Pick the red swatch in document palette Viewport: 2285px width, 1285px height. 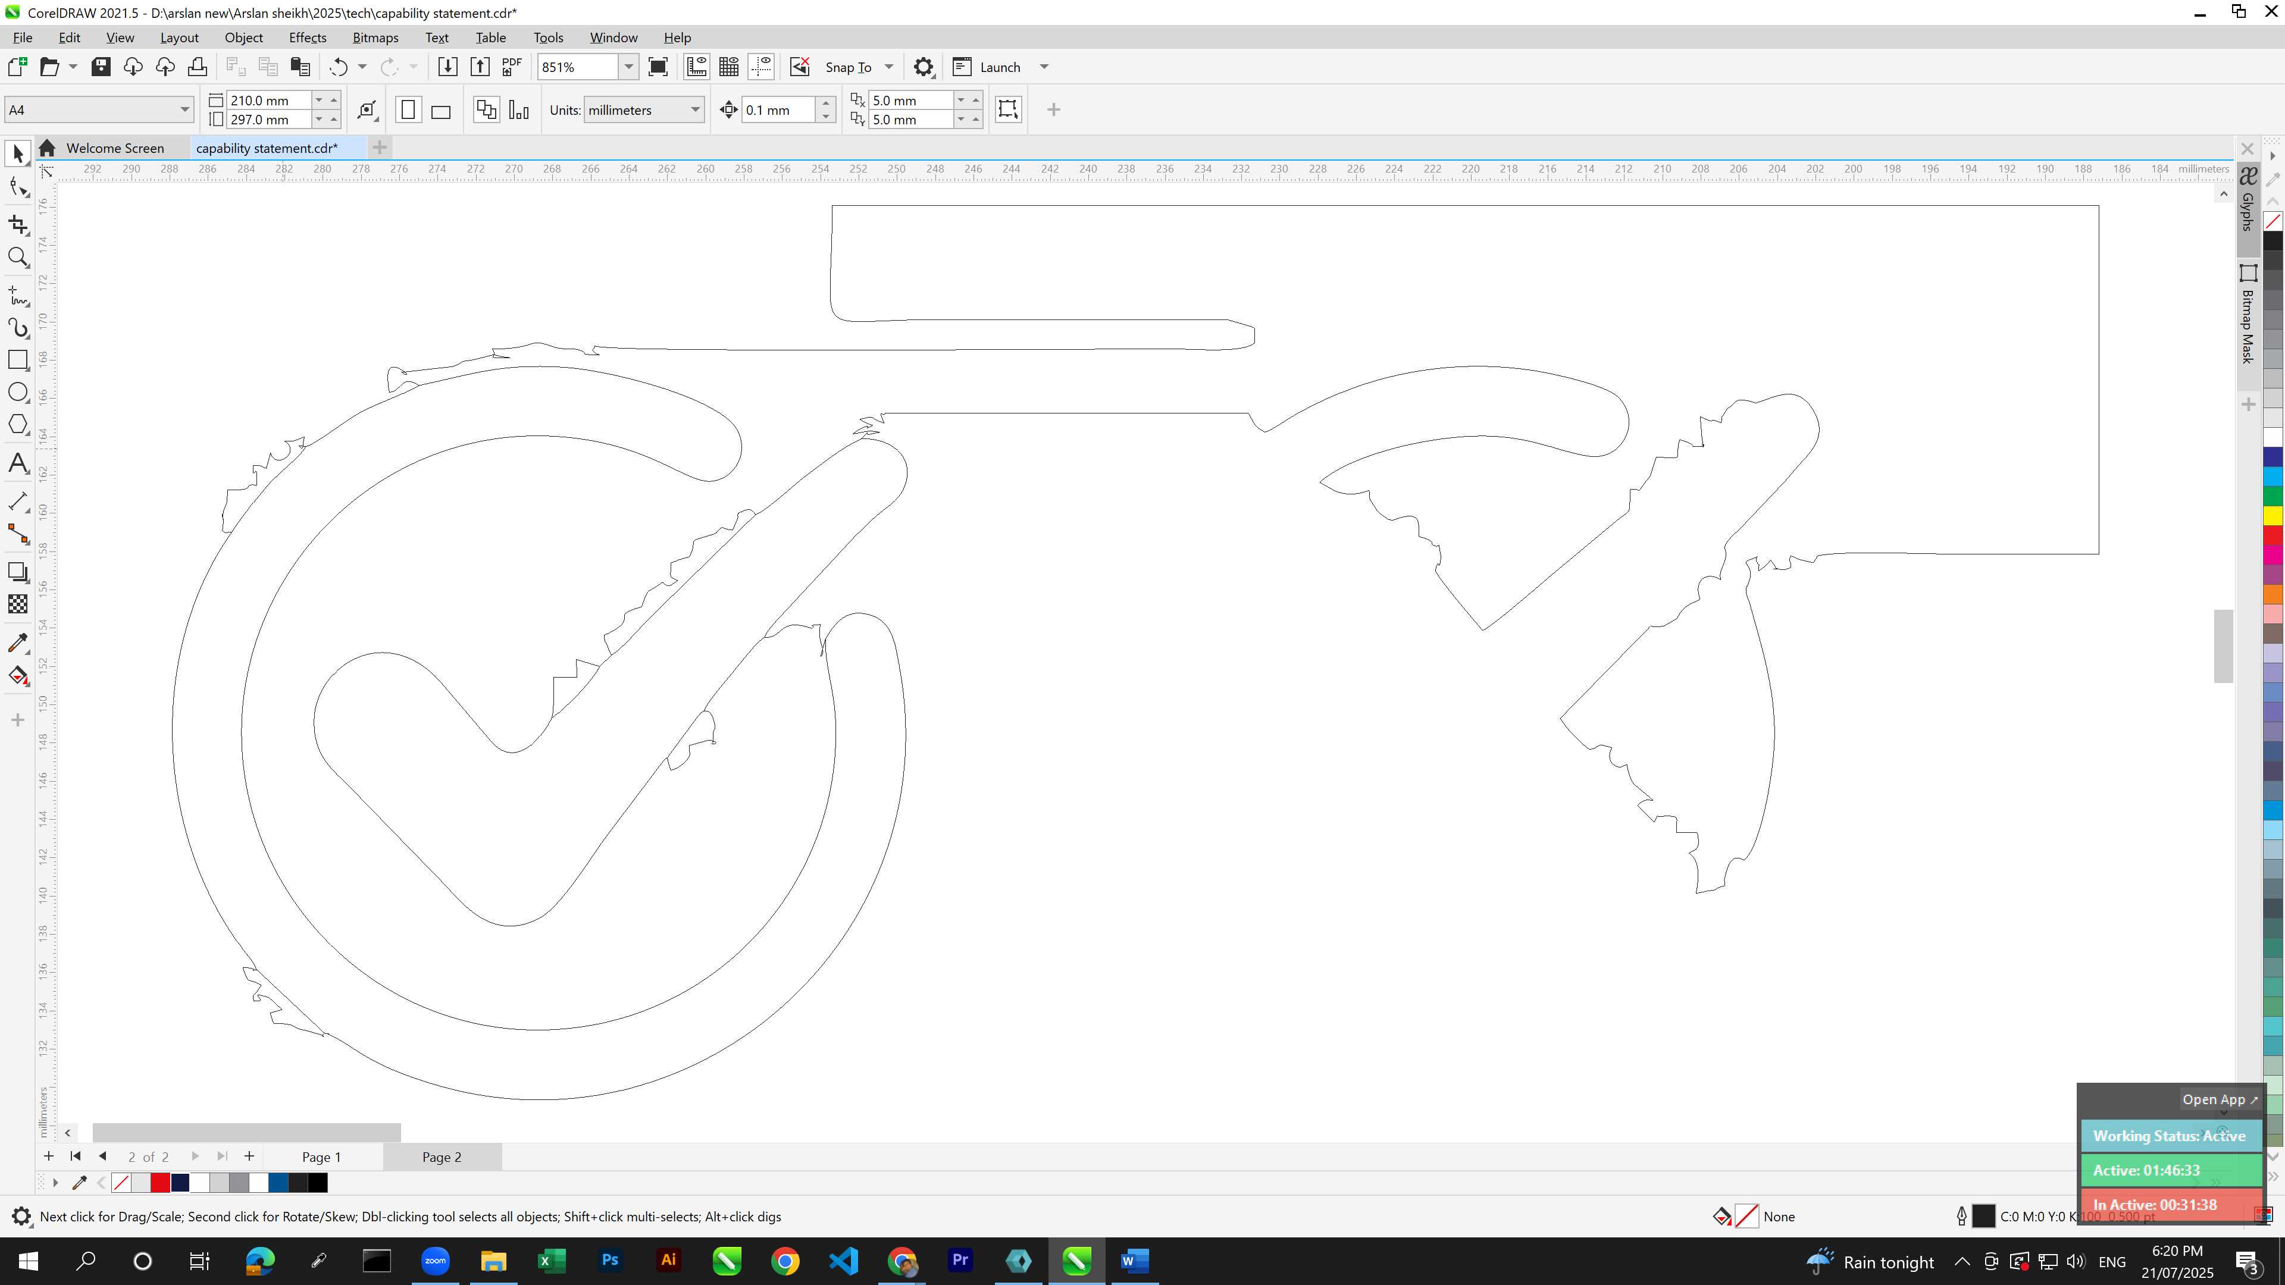[161, 1183]
